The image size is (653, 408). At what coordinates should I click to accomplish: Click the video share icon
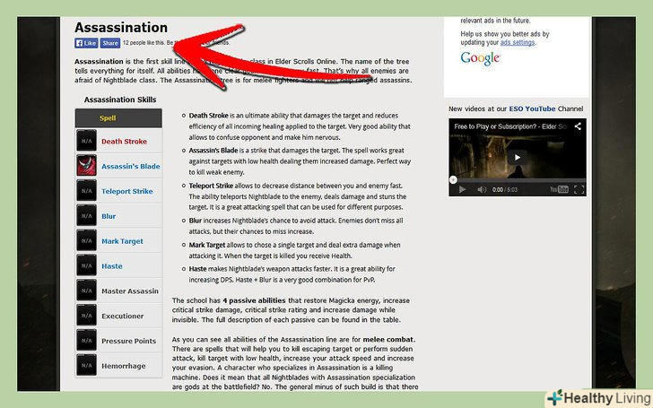pyautogui.click(x=578, y=126)
